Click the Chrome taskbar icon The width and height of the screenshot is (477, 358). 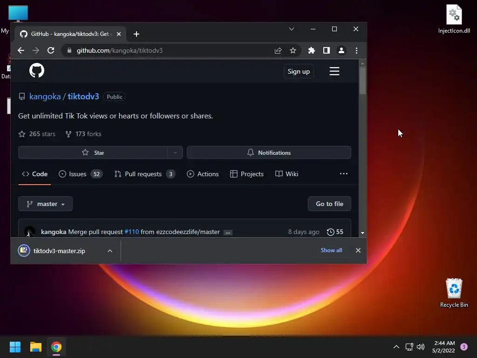point(56,347)
